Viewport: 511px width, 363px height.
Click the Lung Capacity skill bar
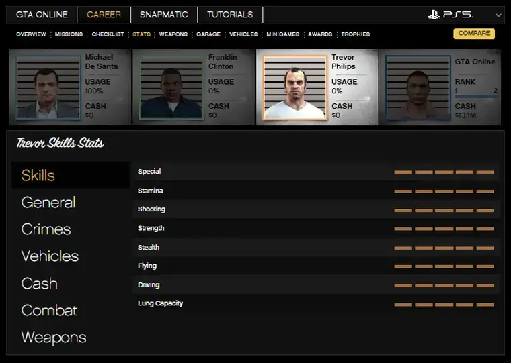click(444, 304)
